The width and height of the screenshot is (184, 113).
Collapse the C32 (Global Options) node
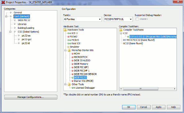pyautogui.click(x=10, y=32)
